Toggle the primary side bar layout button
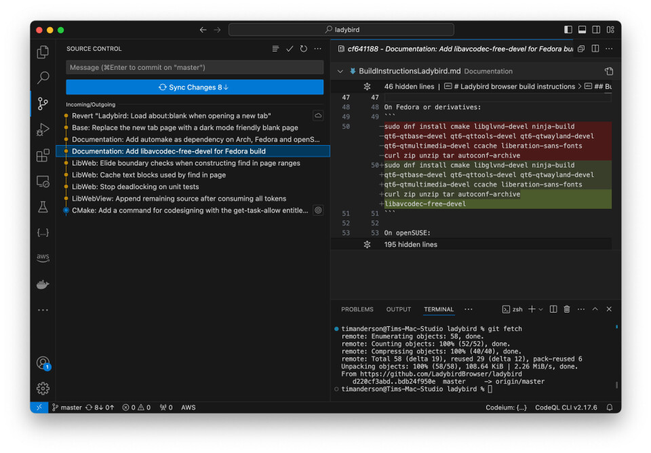This screenshot has width=651, height=453. (568, 29)
